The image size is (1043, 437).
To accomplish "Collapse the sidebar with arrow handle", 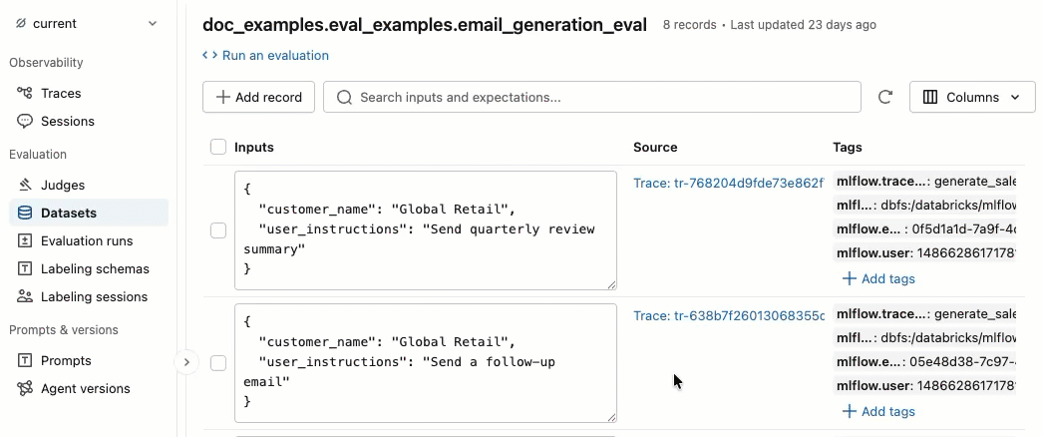I will click(x=186, y=362).
